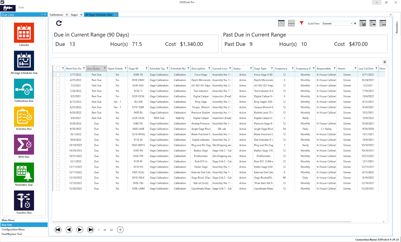Image resolution: width=401 pixels, height=242 pixels.
Task: Click the save view icon
Action: 362,23
